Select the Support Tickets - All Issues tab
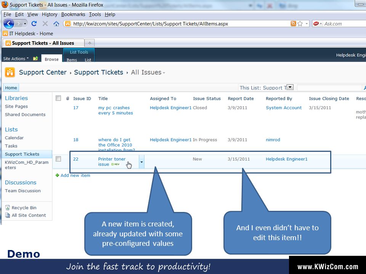This screenshot has width=366, height=274. point(43,43)
